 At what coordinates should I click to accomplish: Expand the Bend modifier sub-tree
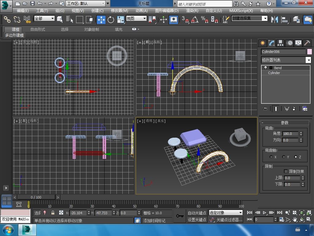271,68
